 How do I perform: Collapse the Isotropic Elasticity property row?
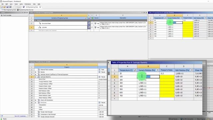[36, 77]
